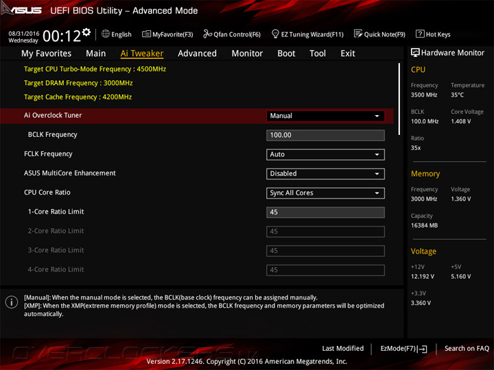Click the 16384 MB capacity value
Image resolution: width=494 pixels, height=370 pixels.
(424, 225)
